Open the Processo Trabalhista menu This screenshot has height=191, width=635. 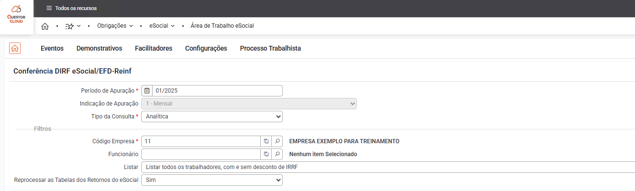[270, 48]
